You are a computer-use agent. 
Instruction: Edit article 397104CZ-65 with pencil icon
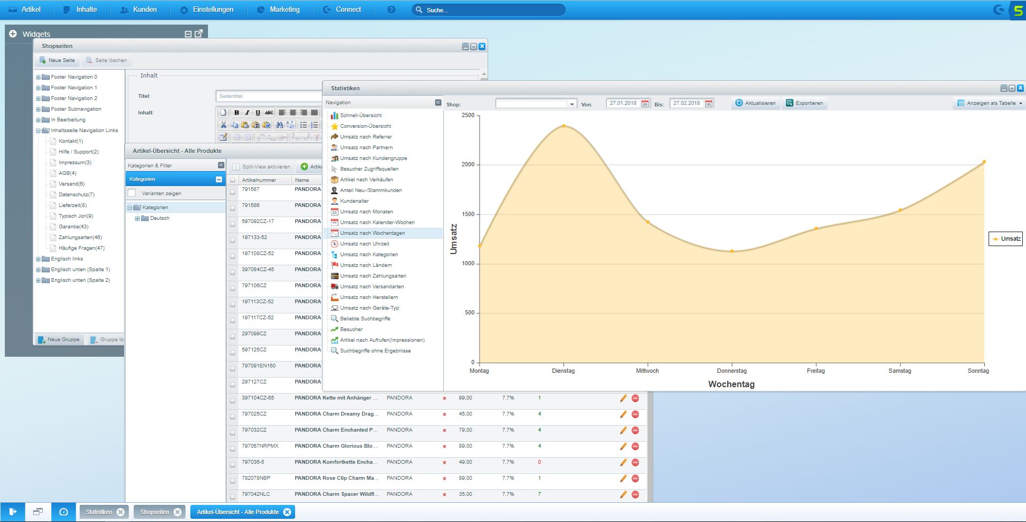coord(623,398)
